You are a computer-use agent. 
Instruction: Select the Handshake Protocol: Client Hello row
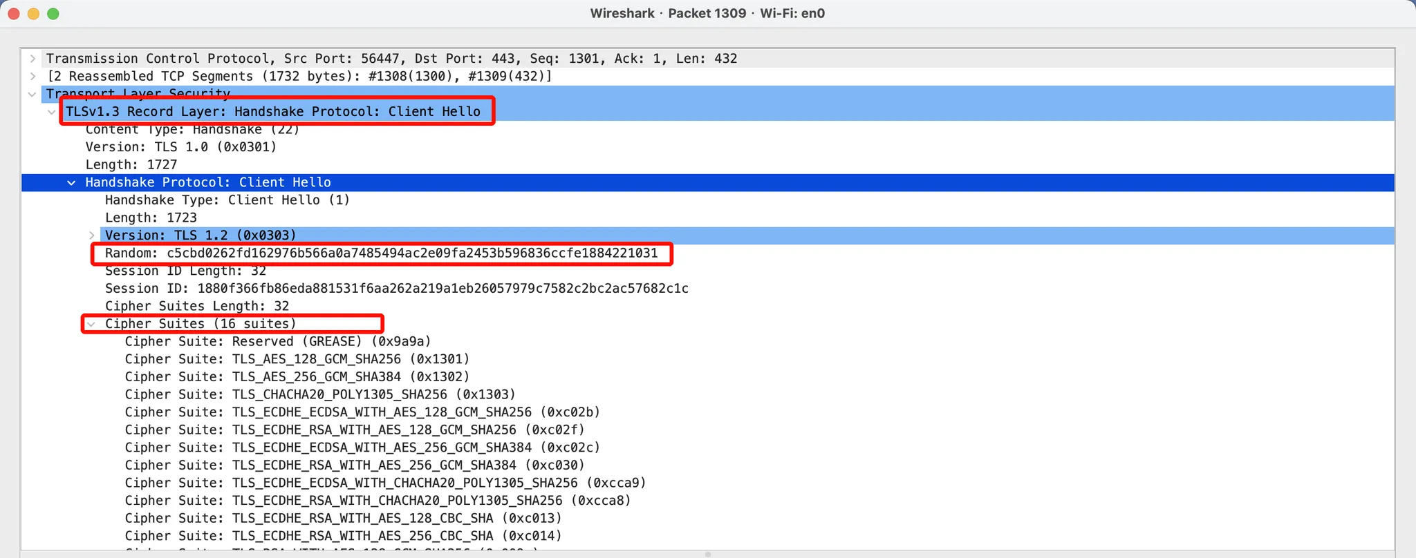point(208,182)
